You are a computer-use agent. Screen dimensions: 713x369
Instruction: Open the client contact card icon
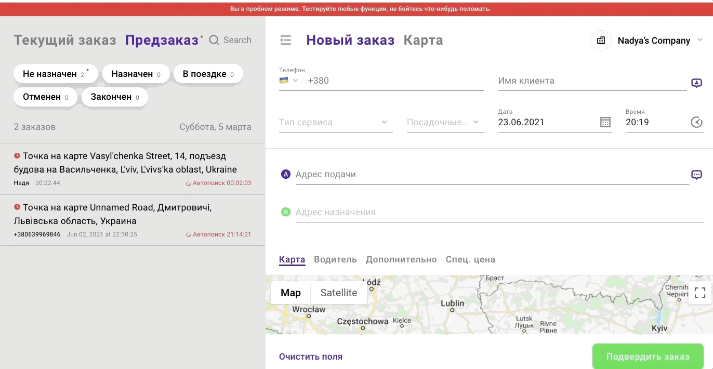(x=696, y=83)
